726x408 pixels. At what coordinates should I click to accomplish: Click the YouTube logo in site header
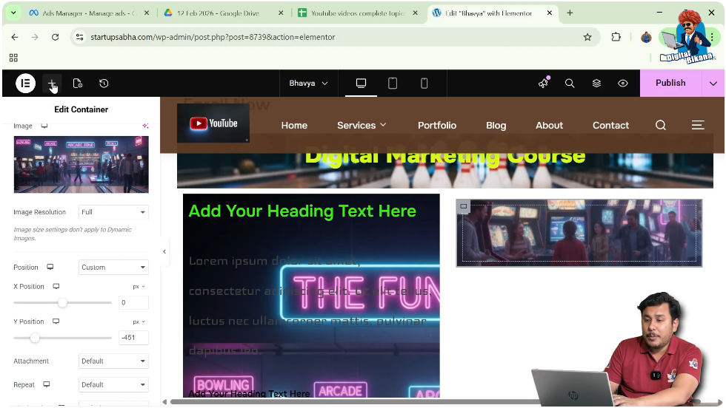click(x=213, y=123)
